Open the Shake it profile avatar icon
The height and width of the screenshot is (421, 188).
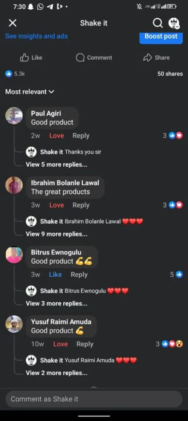(174, 23)
